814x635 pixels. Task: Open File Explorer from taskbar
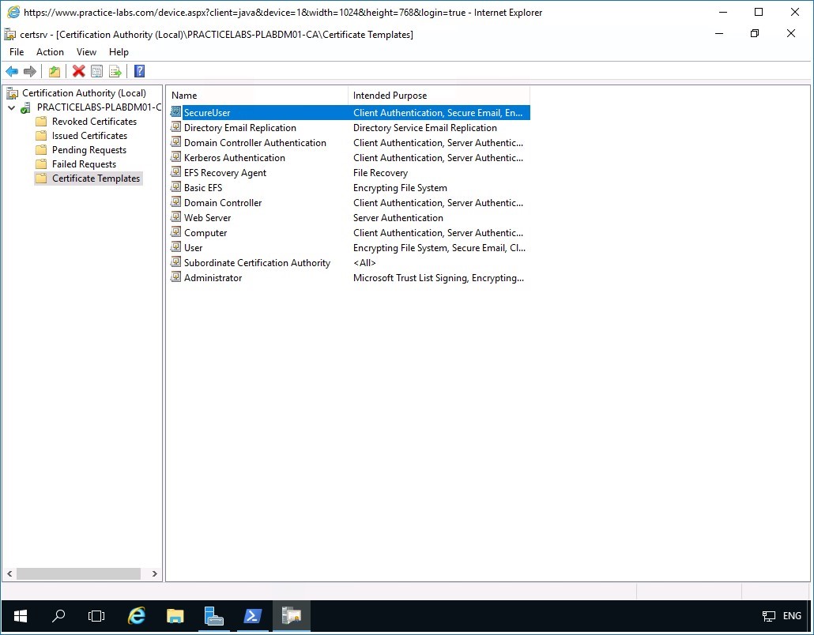point(175,616)
